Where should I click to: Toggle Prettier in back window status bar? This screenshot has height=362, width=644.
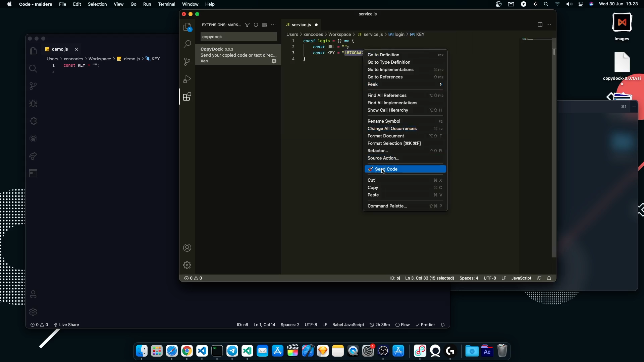point(425,325)
